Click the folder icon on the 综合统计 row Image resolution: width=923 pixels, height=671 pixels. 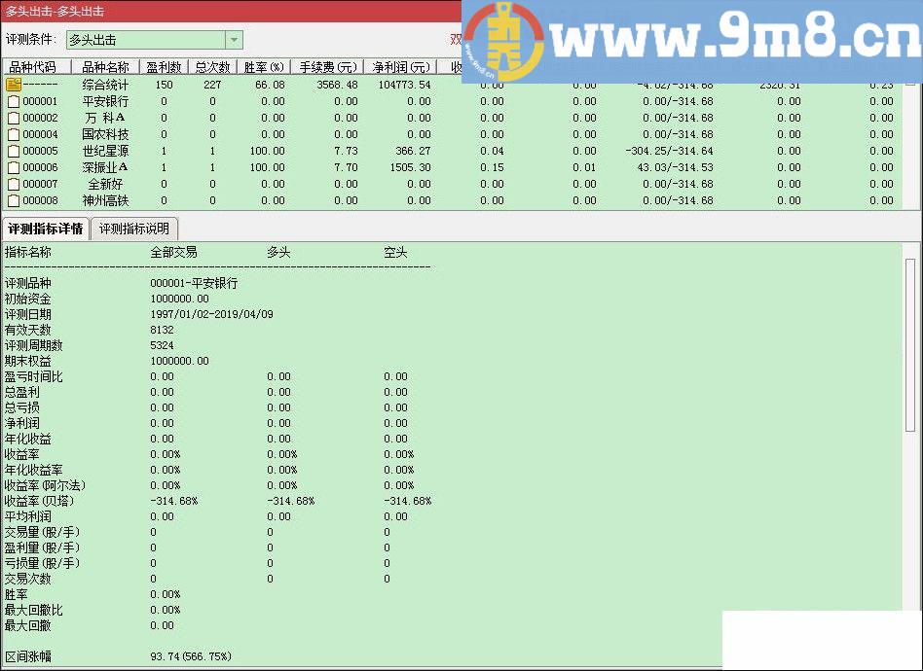[x=16, y=85]
